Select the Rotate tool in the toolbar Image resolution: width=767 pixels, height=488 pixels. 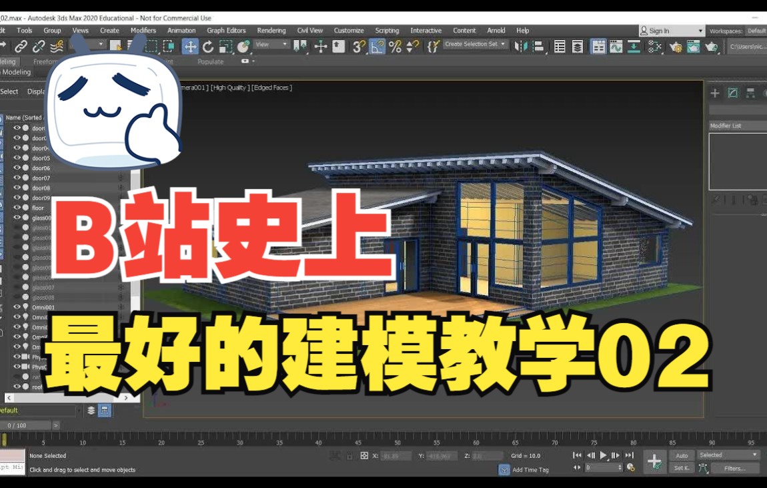(208, 47)
